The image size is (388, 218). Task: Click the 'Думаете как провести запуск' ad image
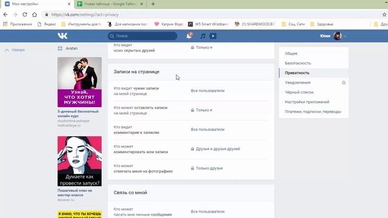(79, 161)
